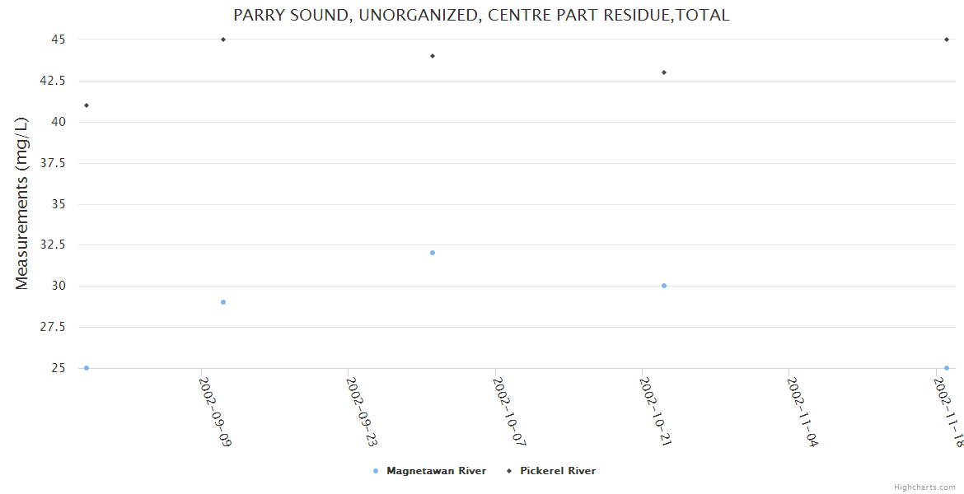Viewport: 964px width, 494px height.
Task: Open the Highcharts.com credit link
Action: click(x=924, y=487)
